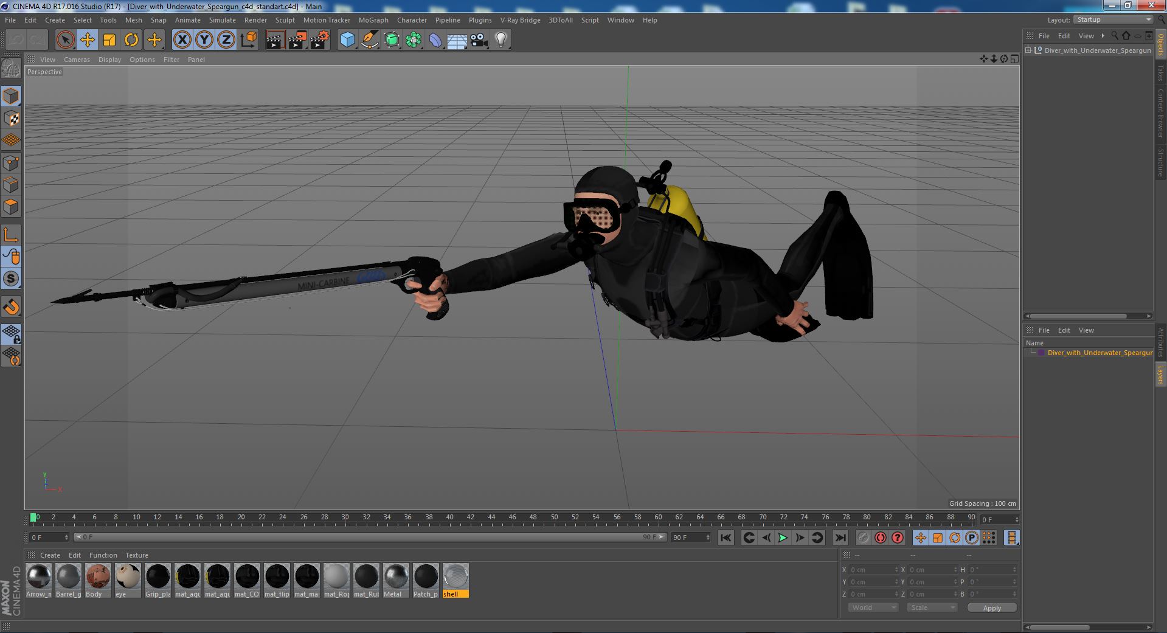
Task: Click the Make Editable icon
Action: coord(11,69)
